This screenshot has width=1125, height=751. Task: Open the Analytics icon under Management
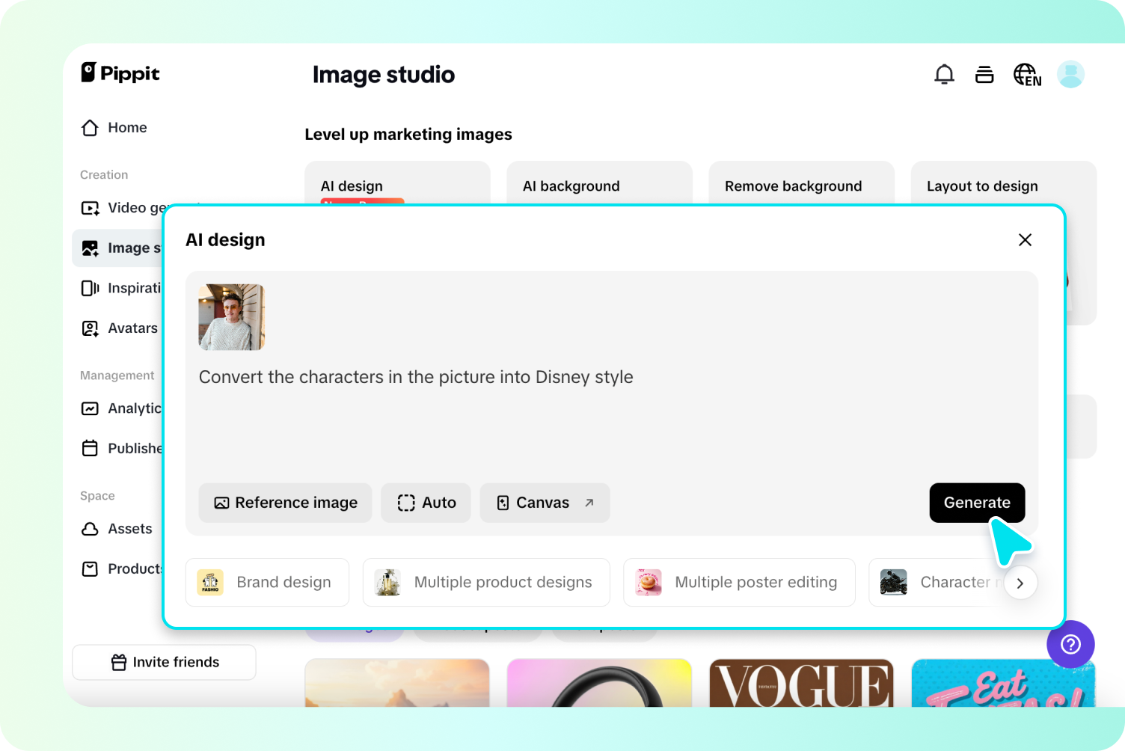point(89,408)
